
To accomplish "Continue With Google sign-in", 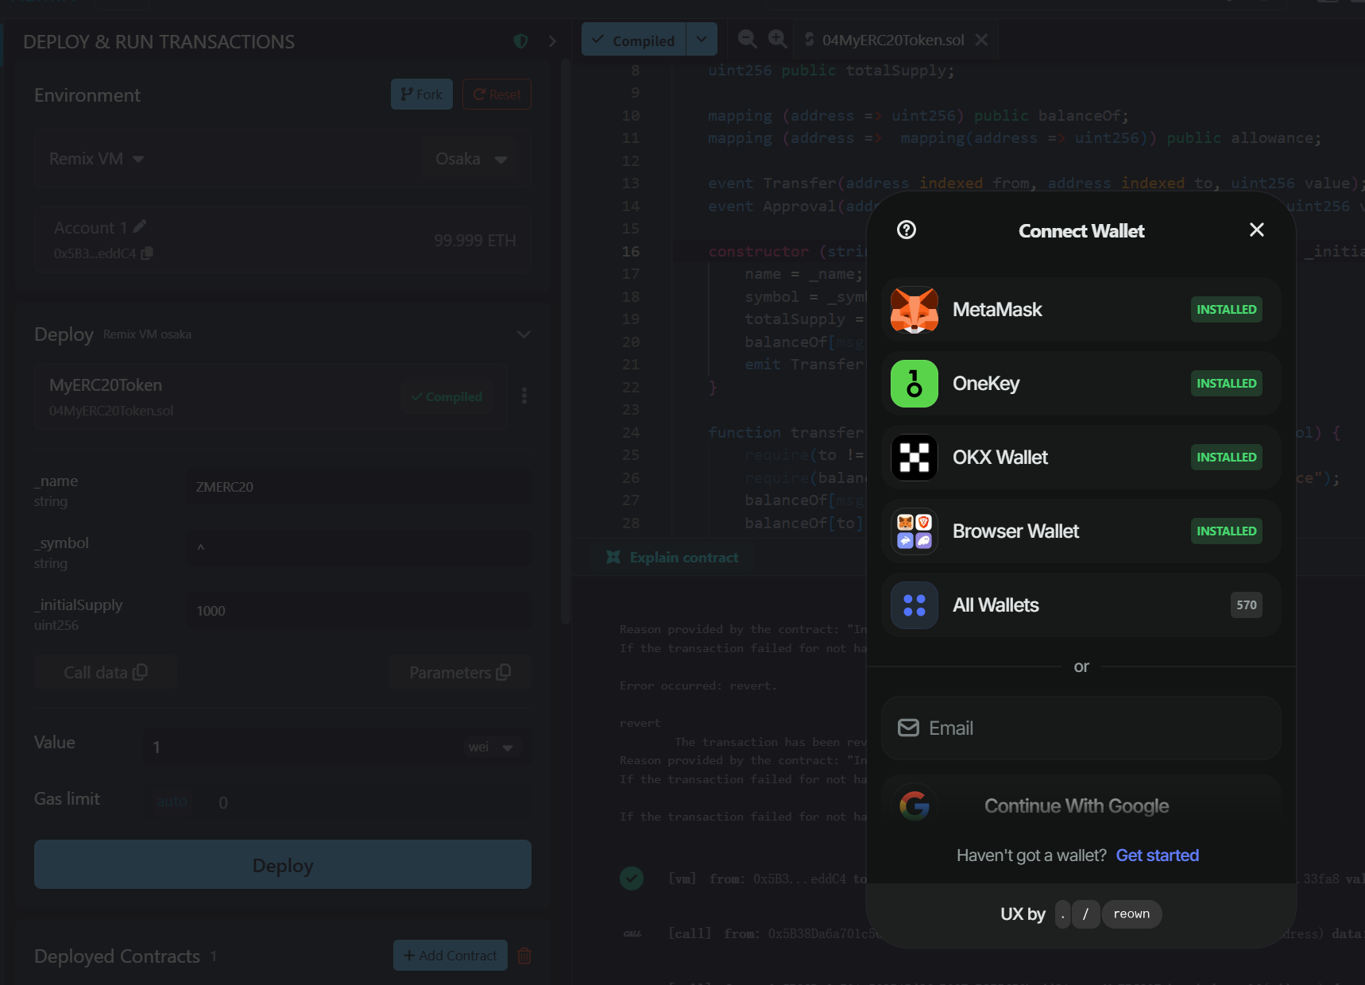I will tap(1081, 806).
